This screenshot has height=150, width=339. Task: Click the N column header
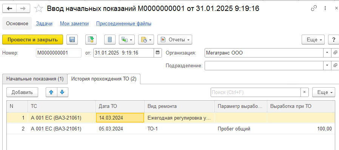click(17, 106)
